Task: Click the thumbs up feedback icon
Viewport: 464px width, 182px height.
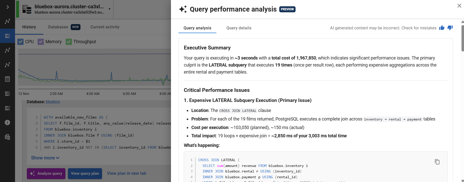Action: coord(442,28)
